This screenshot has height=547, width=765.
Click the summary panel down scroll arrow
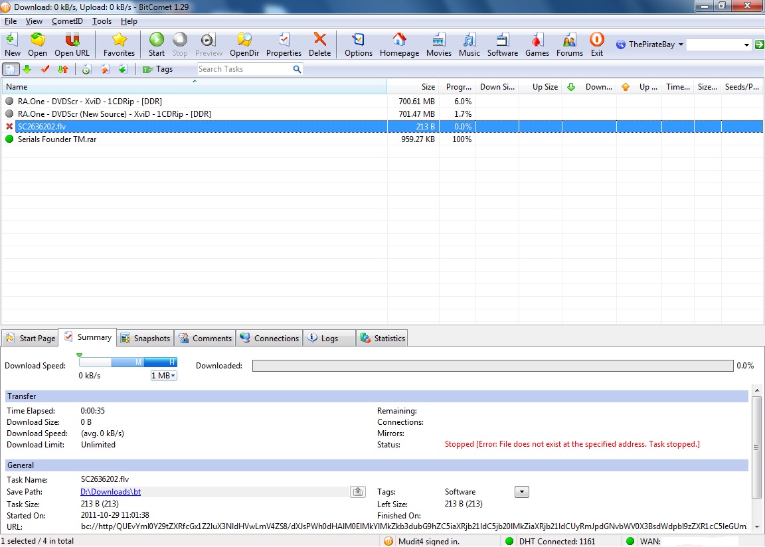(757, 527)
